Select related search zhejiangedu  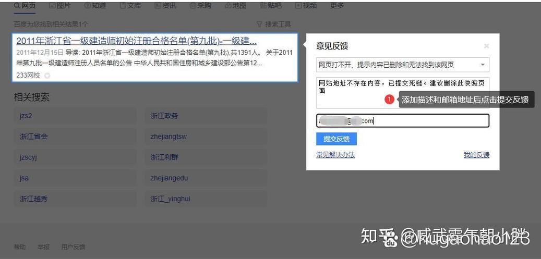pyautogui.click(x=206, y=178)
